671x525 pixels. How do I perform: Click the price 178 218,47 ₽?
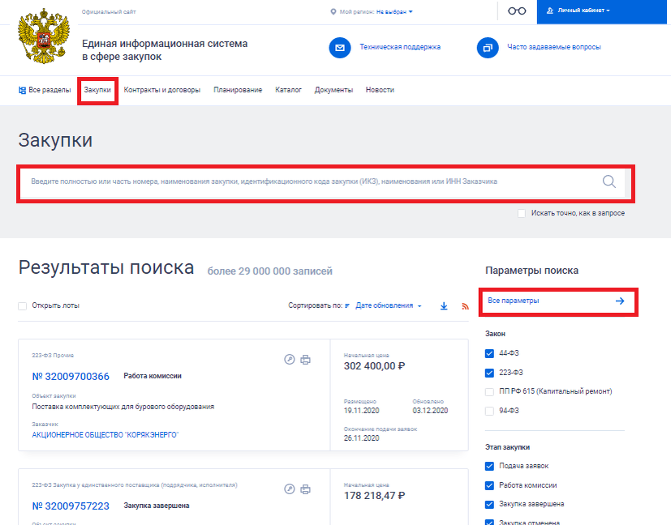point(374,496)
